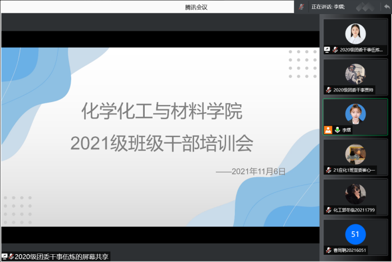The width and height of the screenshot is (392, 262).
Task: Click the back arrow icon at top right
Action: [387, 6]
